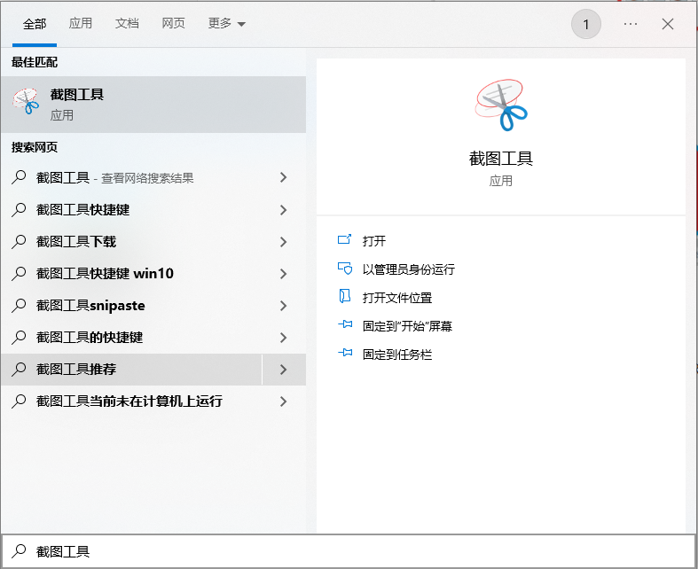Expand arrow beside 截图工具snipaste suggestion
Screen dimensions: 698x569
pyautogui.click(x=283, y=306)
